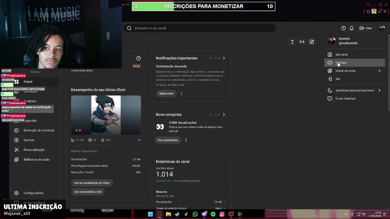
Task: Open the Mudar de conta menu entry
Action: 355,71
